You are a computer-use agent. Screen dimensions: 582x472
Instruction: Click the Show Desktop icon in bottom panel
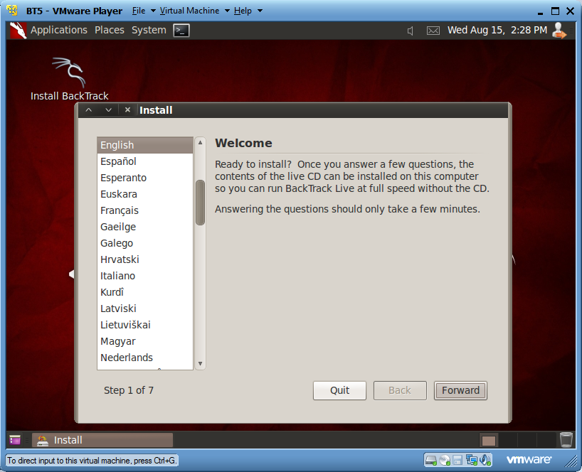(x=15, y=440)
